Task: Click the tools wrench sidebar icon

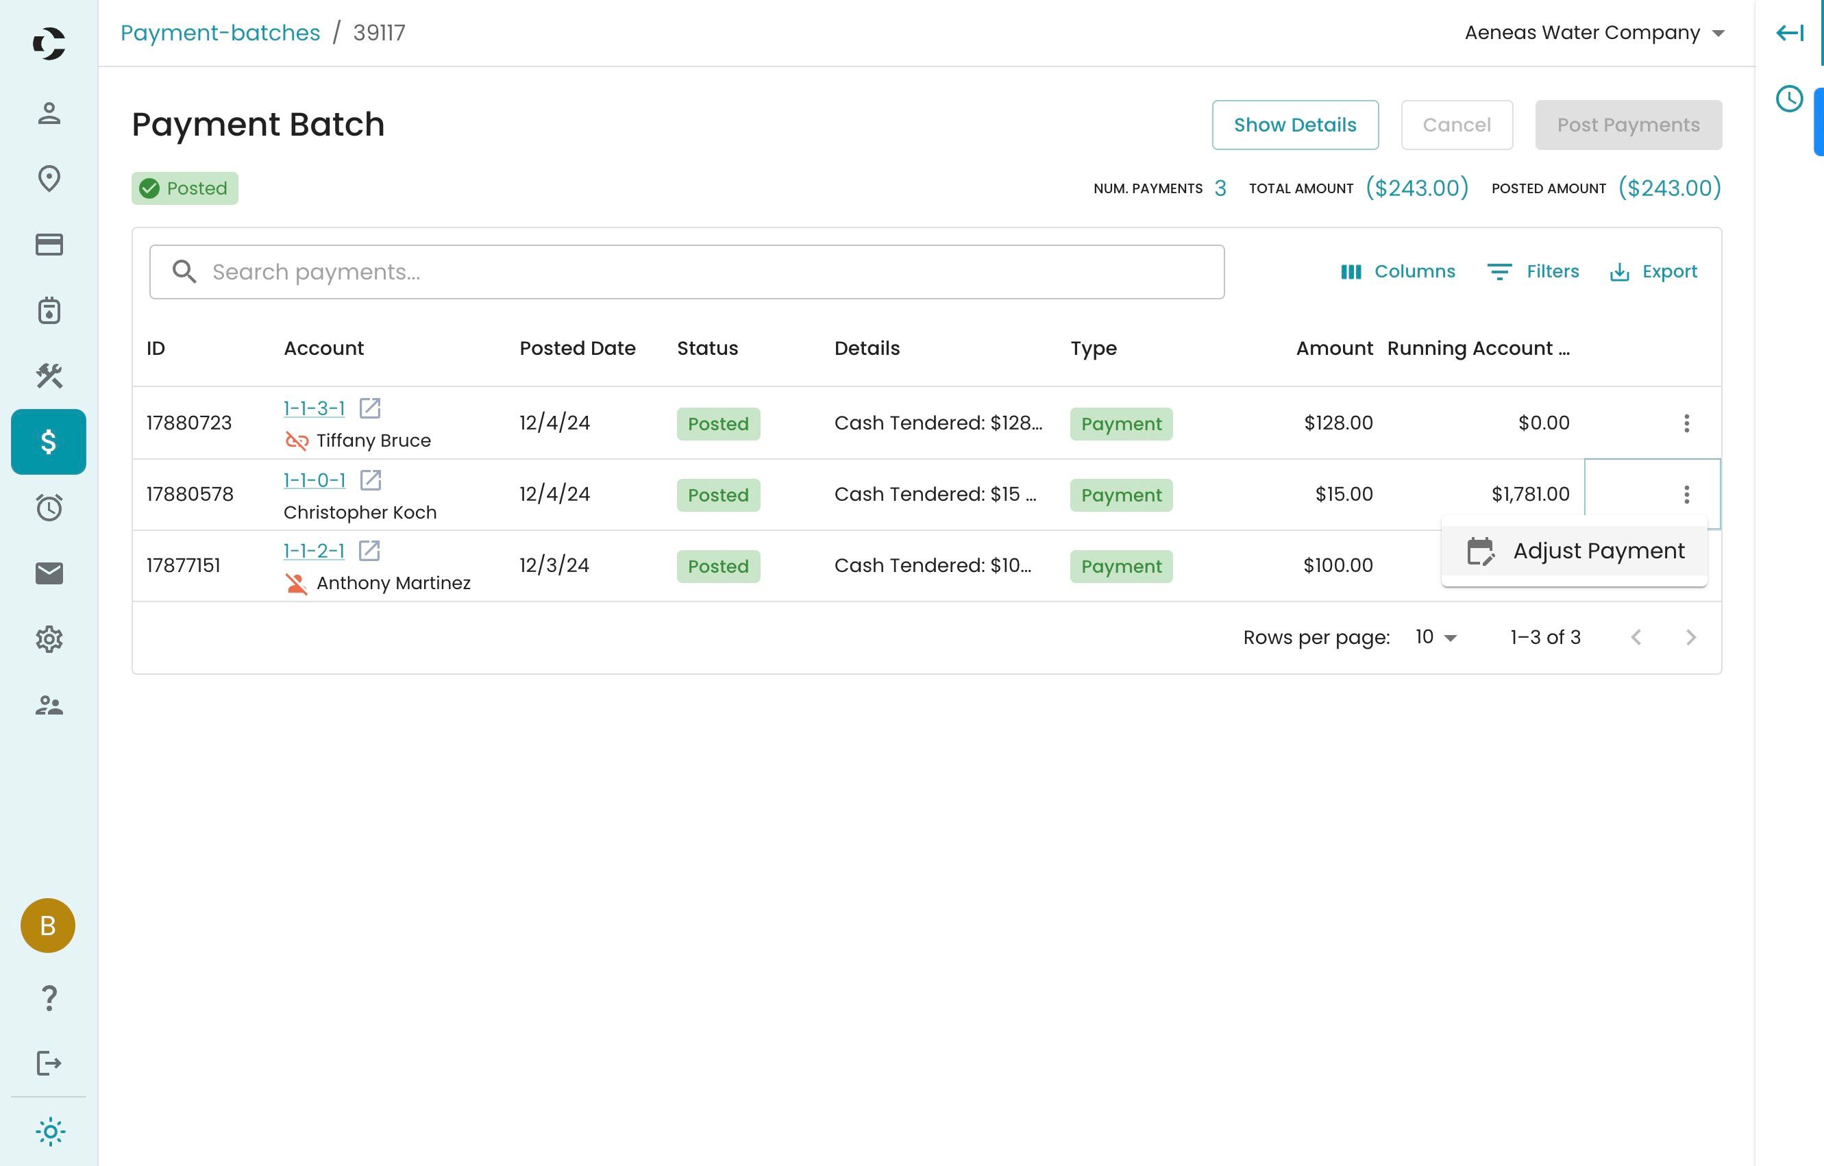Action: [49, 375]
